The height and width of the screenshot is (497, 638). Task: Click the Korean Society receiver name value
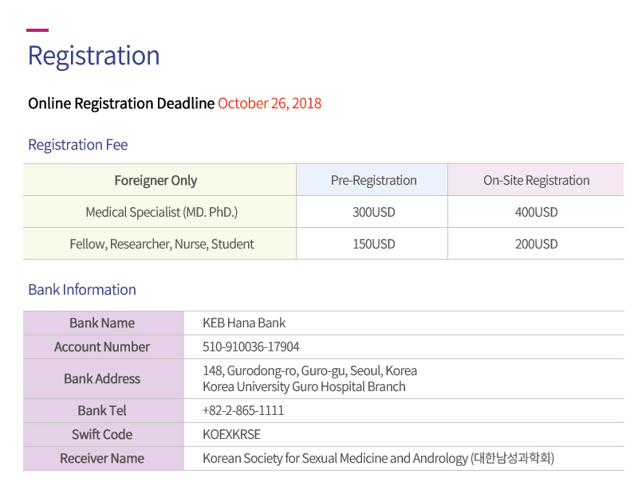(378, 459)
